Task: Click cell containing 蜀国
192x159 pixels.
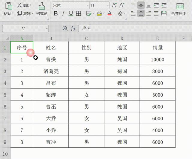Action: coord(122,71)
